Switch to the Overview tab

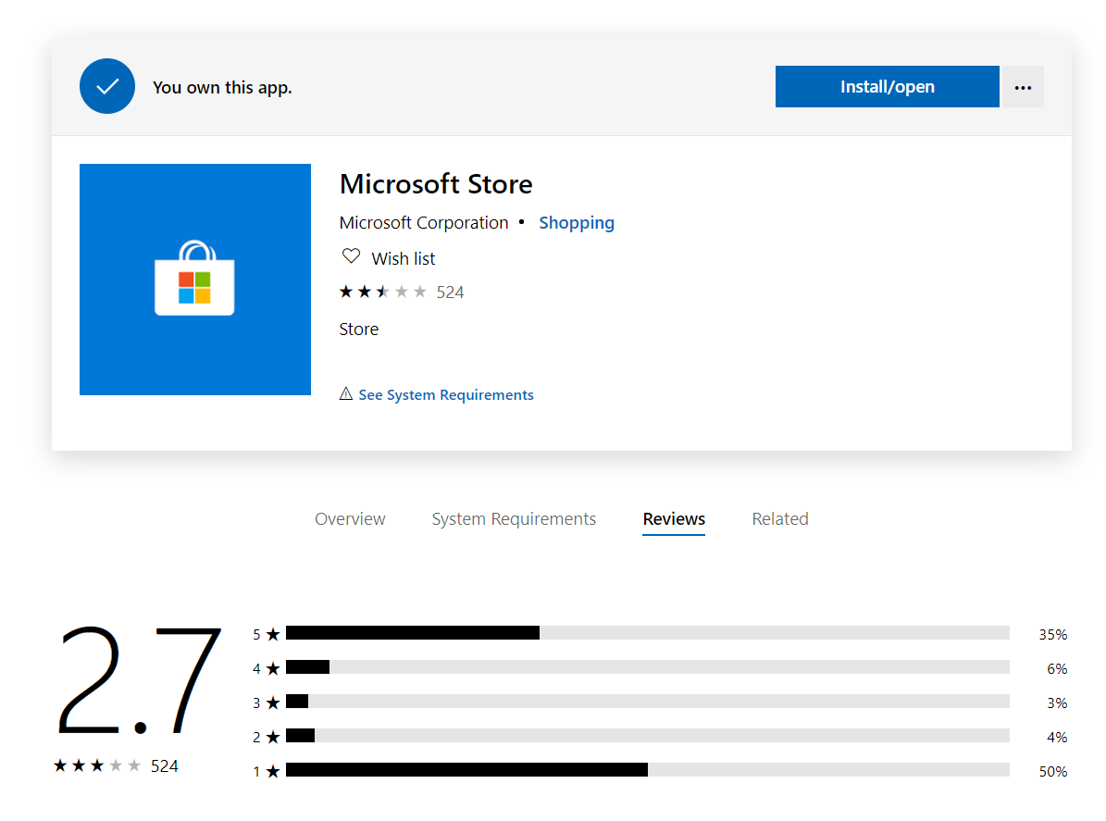(350, 519)
